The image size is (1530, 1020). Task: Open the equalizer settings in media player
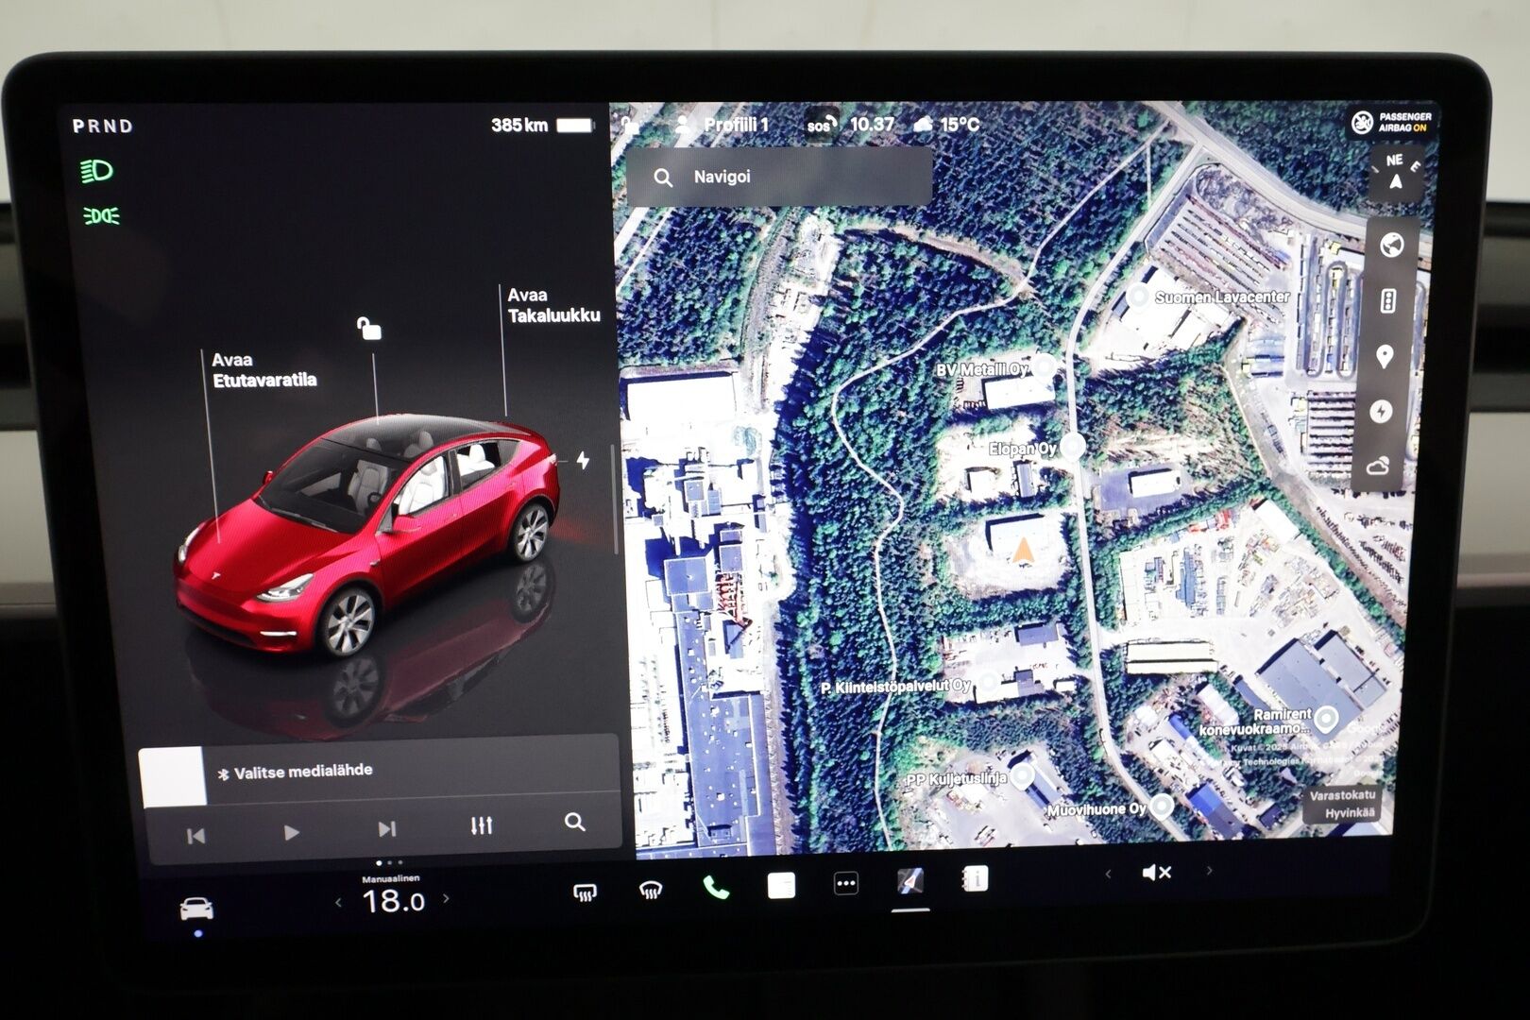click(481, 825)
